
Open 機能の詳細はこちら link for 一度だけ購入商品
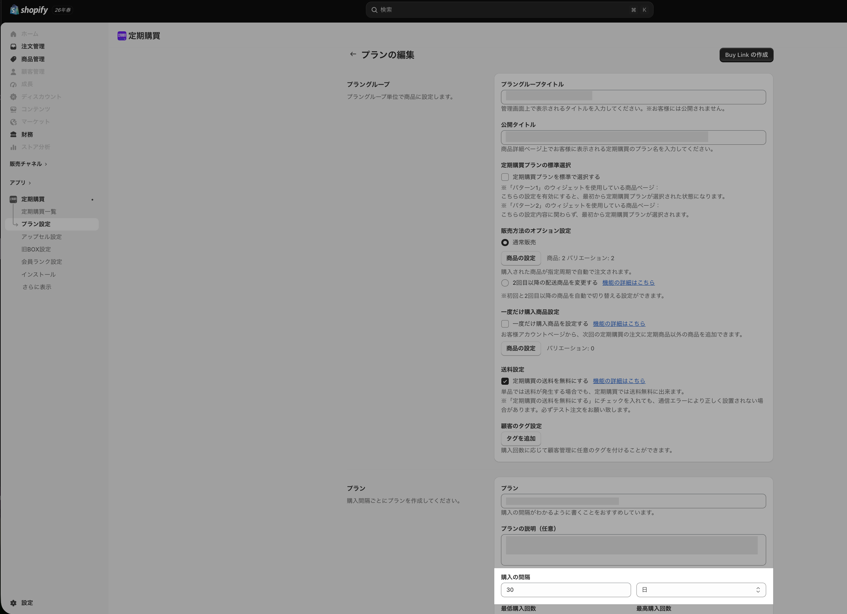point(619,324)
